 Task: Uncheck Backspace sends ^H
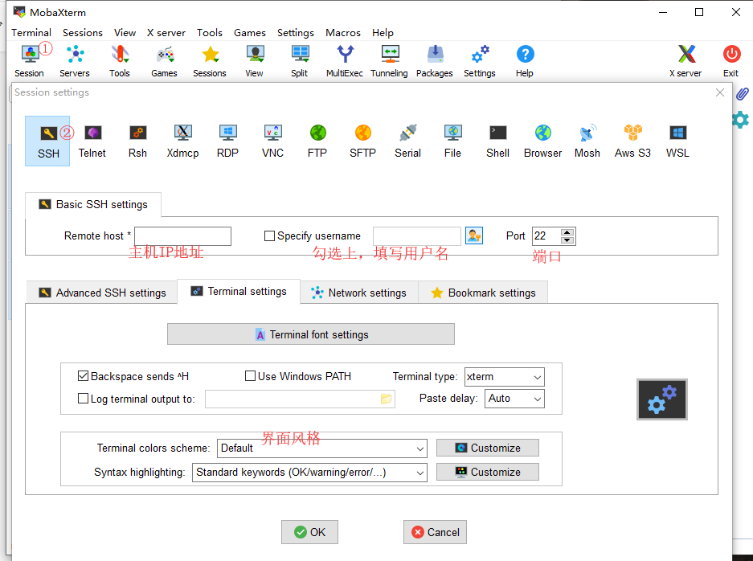pos(83,376)
